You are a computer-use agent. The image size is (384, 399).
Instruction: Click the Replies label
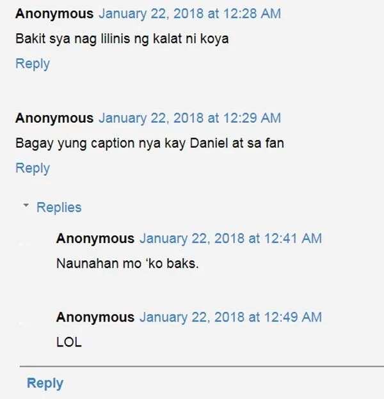pyautogui.click(x=59, y=207)
